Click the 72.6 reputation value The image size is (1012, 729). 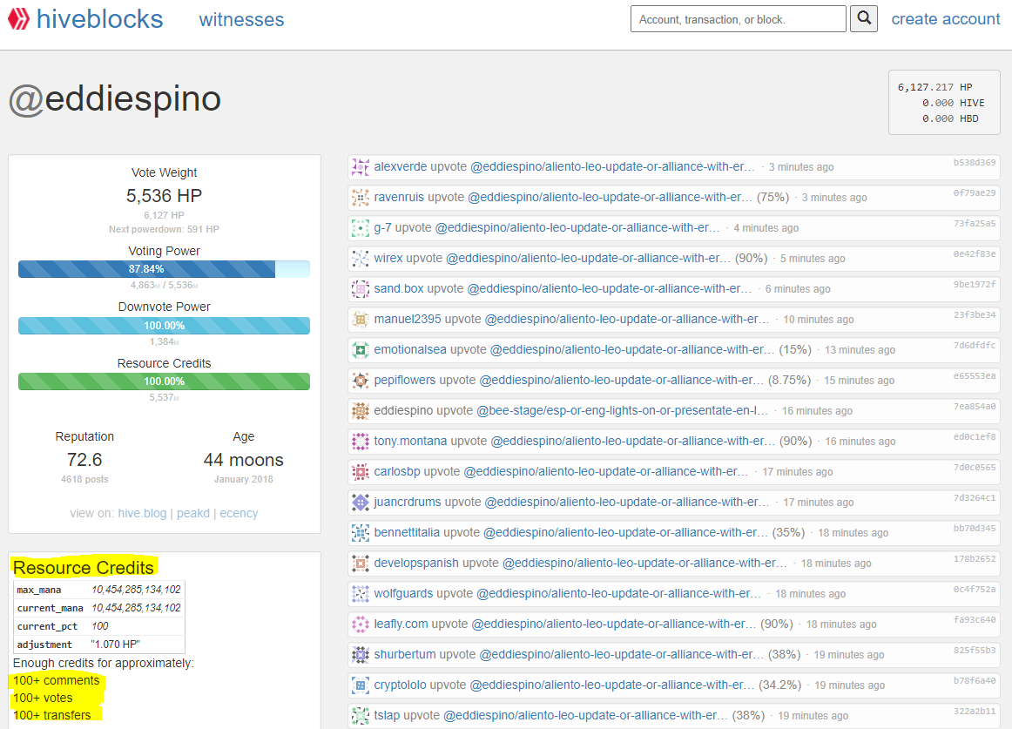coord(84,460)
